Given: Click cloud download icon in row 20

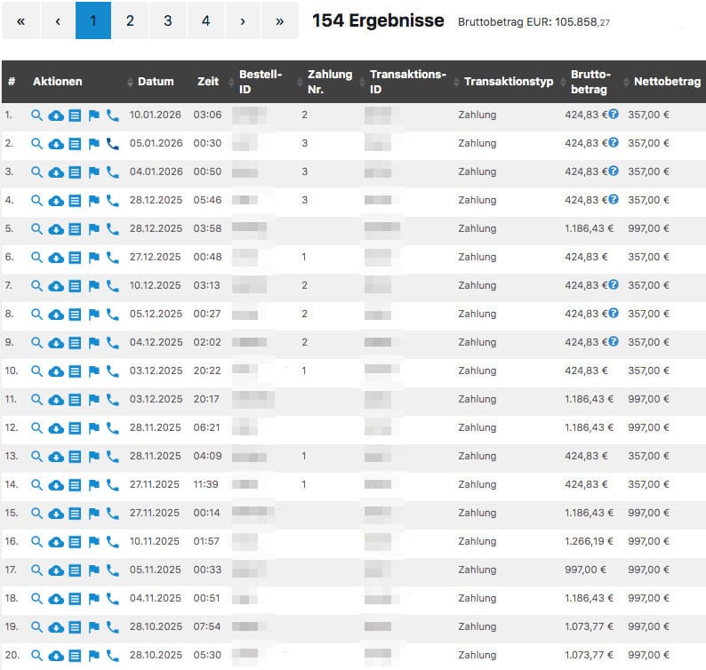Looking at the screenshot, I should (55, 655).
